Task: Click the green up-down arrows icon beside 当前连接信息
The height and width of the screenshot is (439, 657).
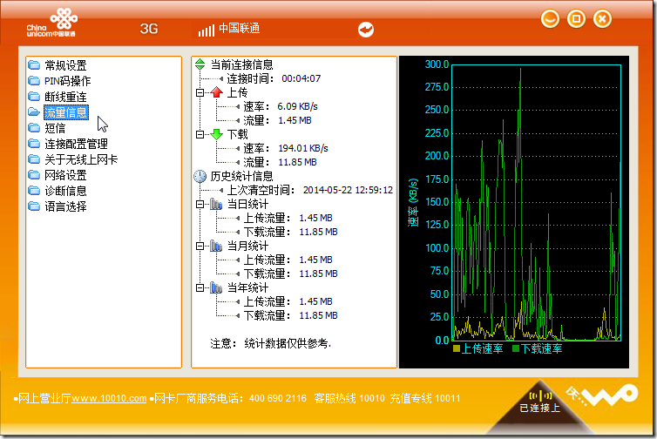Action: 200,64
